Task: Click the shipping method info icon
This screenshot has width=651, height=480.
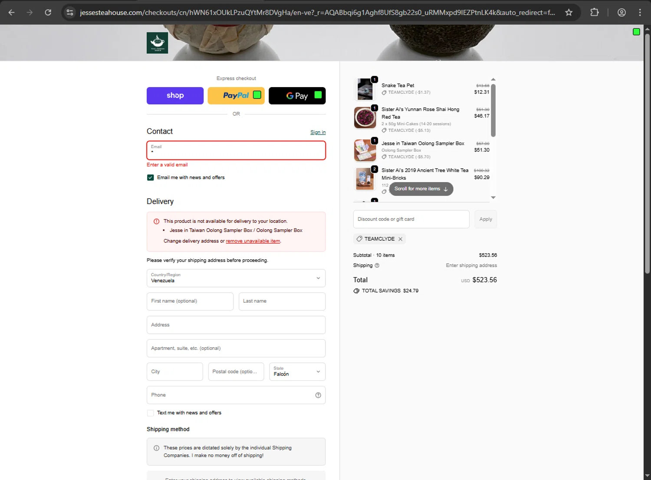Action: [x=156, y=448]
